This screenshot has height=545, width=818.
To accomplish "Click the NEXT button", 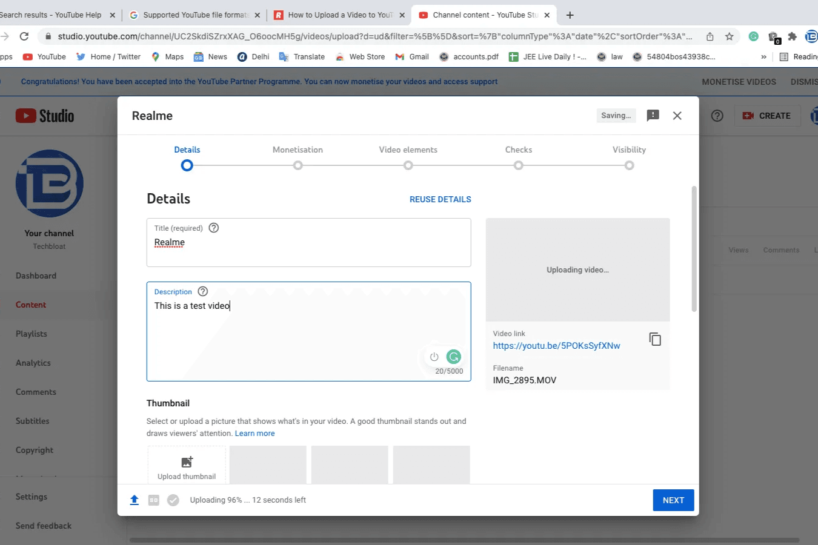I will (673, 500).
